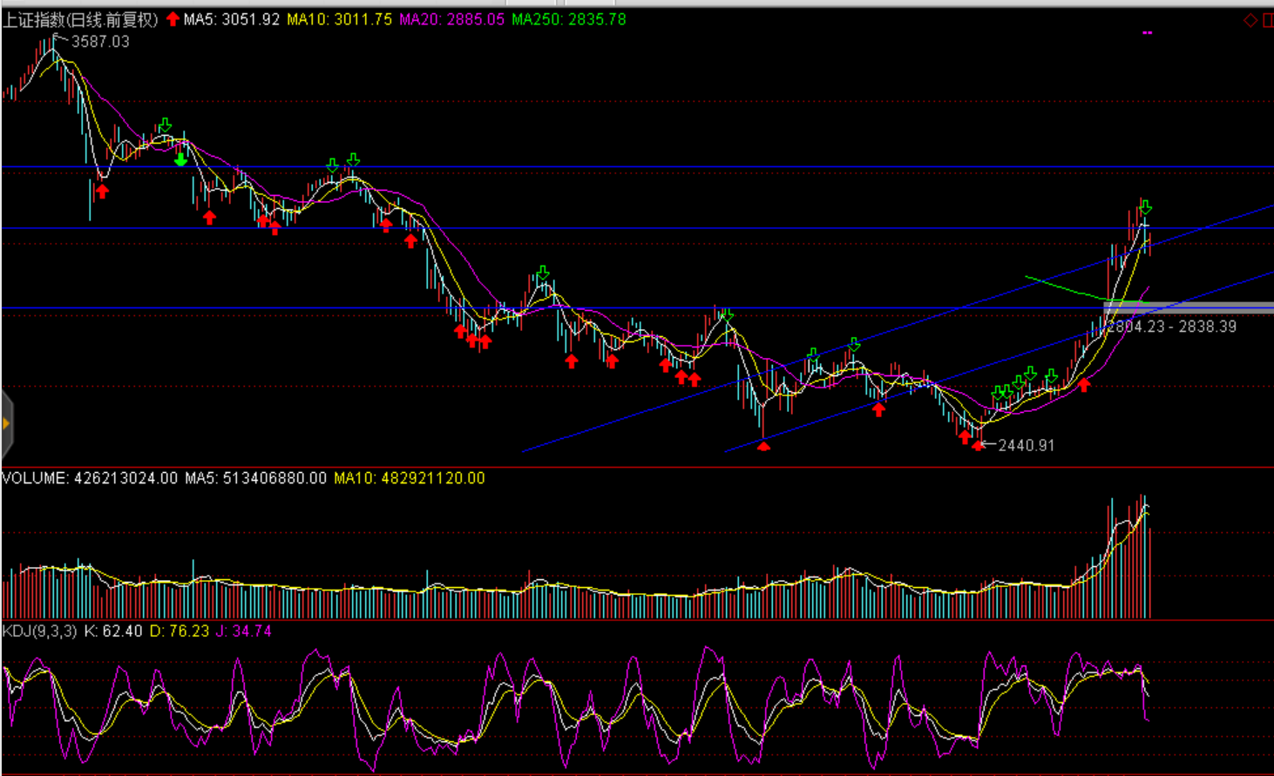The height and width of the screenshot is (776, 1274).
Task: Click the green sell arrow at latest peak
Action: click(1145, 207)
